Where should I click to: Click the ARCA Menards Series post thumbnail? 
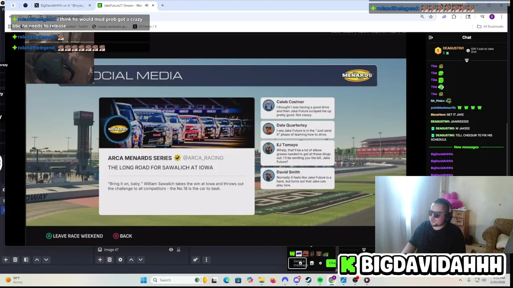(177, 123)
